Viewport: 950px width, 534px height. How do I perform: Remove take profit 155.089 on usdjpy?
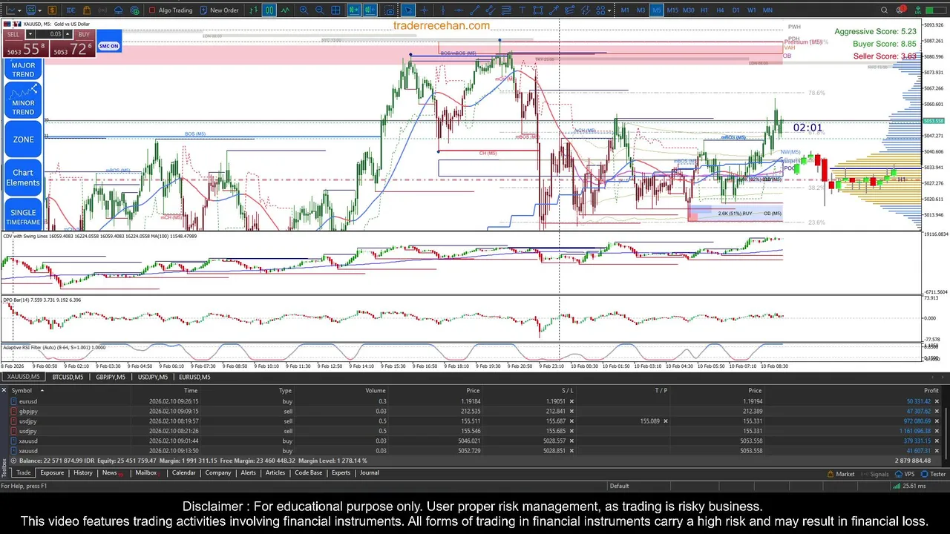[665, 421]
